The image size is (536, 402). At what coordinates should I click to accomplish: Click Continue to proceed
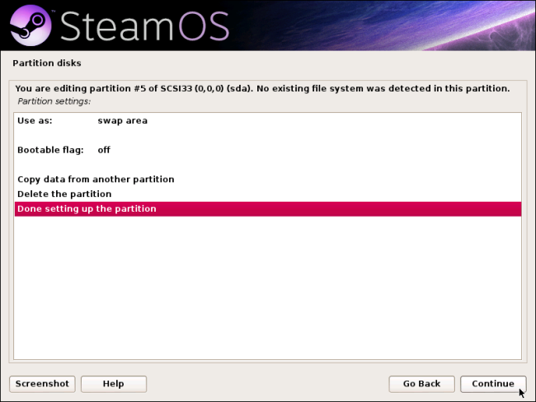coord(493,384)
